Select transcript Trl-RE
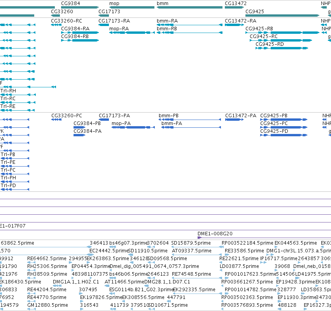This screenshot has height=311, width=331. 8,106
